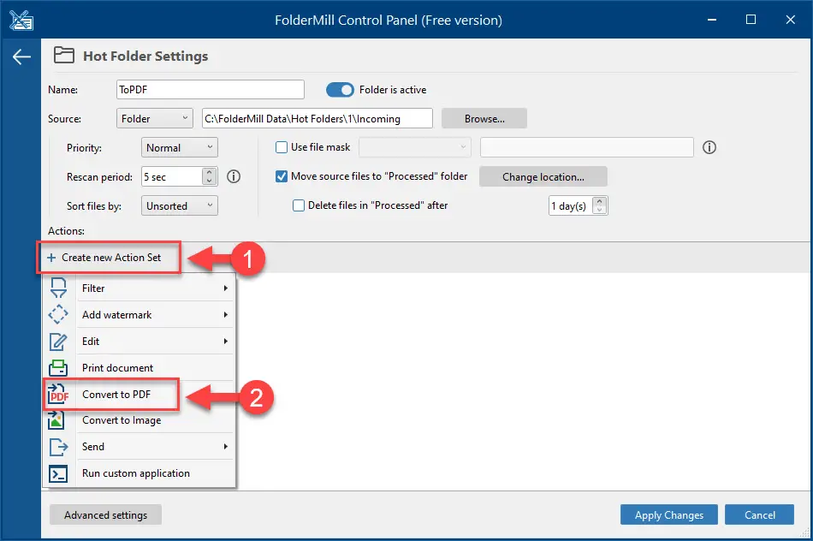Click the Send arrow icon

click(x=58, y=447)
